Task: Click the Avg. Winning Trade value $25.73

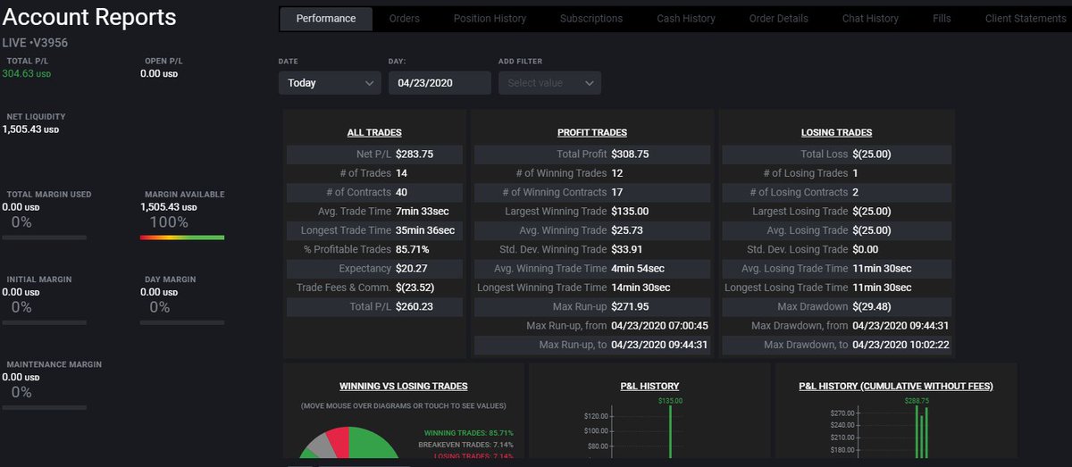Action: point(628,230)
